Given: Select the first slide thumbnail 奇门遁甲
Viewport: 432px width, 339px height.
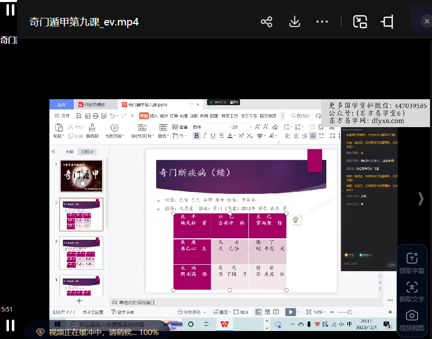Looking at the screenshot, I should [x=81, y=176].
